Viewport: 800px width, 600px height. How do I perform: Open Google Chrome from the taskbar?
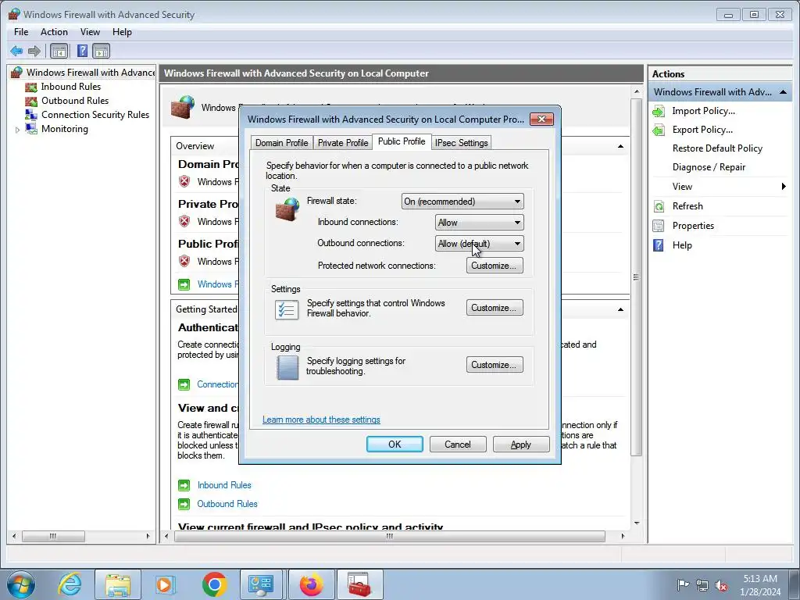coord(214,584)
